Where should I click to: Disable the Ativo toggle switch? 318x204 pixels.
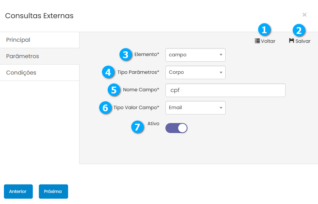click(x=176, y=128)
